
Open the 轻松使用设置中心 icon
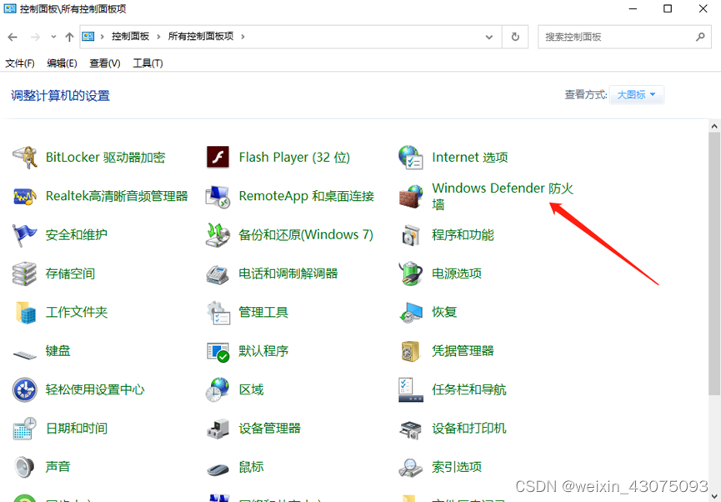coord(24,389)
